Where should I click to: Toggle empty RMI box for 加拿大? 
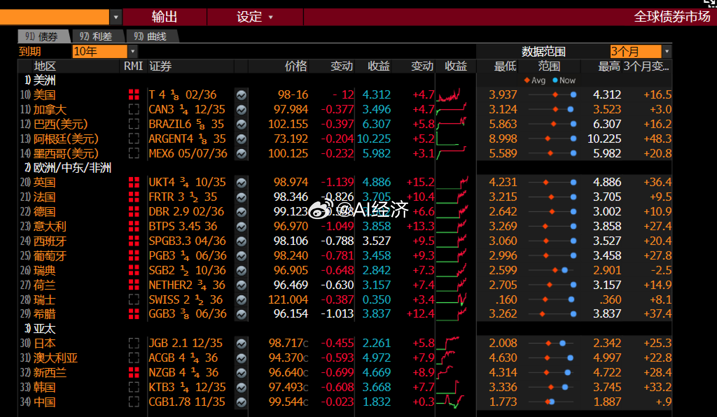[134, 110]
